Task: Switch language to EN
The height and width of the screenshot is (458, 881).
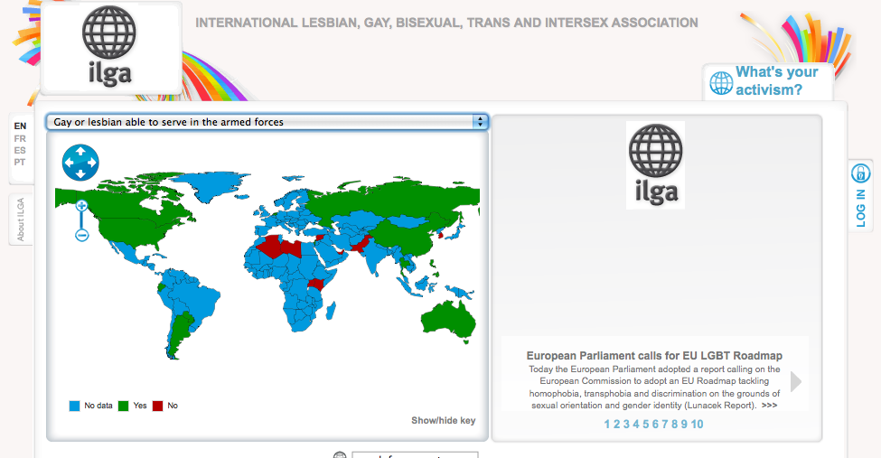Action: pyautogui.click(x=20, y=126)
